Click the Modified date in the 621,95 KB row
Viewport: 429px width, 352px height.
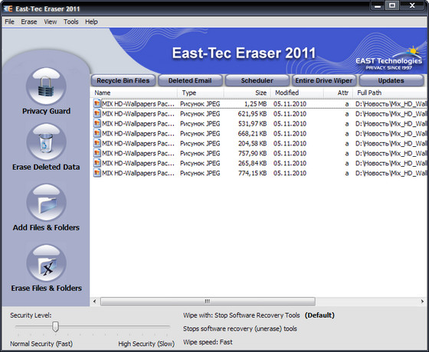pos(290,114)
